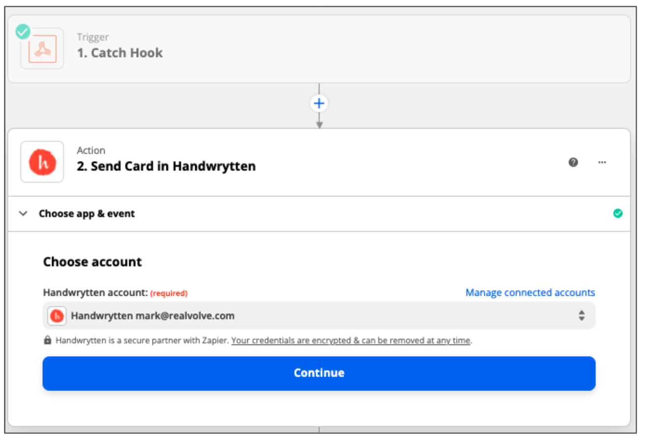This screenshot has height=447, width=649.
Task: Click the small Handwrytten icon in account field
Action: pyautogui.click(x=57, y=316)
